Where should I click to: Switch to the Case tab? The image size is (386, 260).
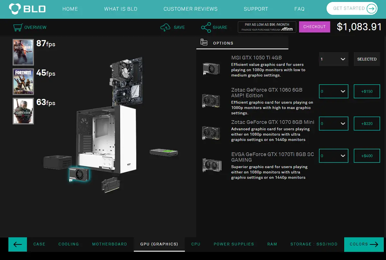click(x=39, y=244)
